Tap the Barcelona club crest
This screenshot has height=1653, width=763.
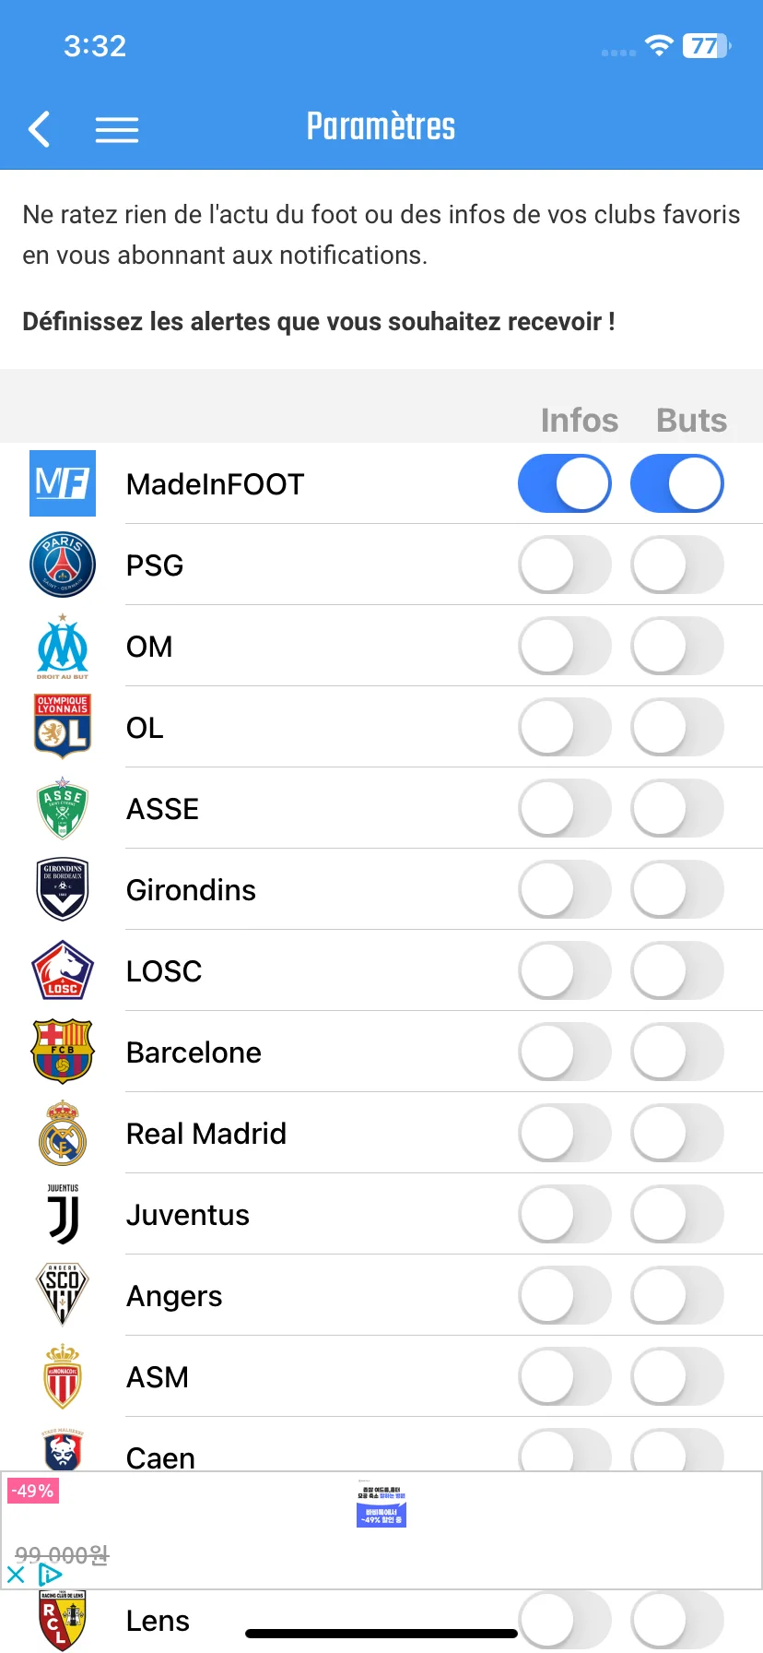63,1052
